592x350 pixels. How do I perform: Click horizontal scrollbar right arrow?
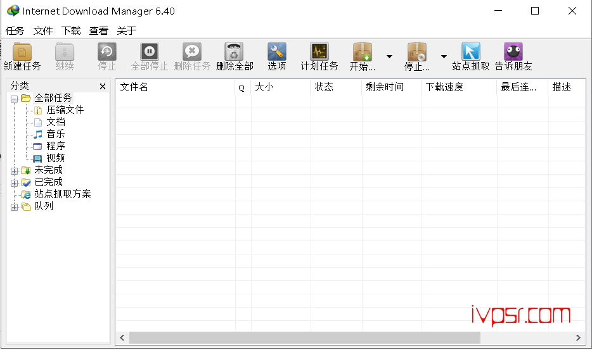[x=578, y=337]
